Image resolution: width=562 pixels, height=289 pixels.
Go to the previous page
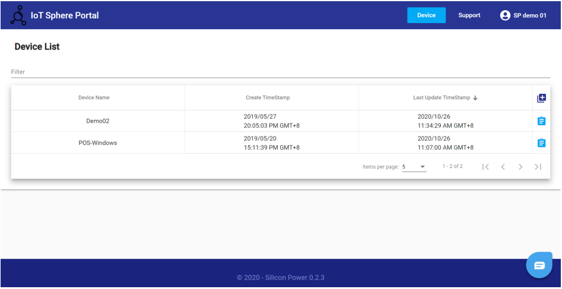click(x=503, y=167)
